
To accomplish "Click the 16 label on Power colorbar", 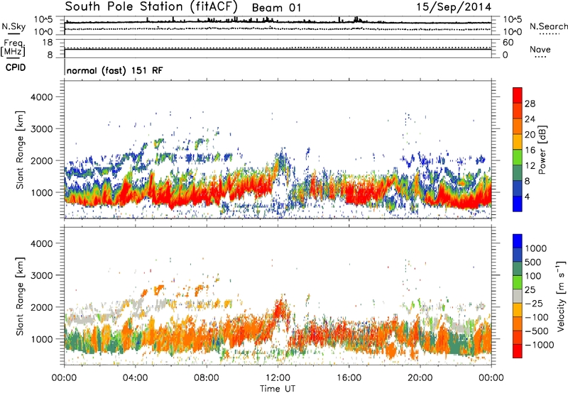I will click(530, 150).
